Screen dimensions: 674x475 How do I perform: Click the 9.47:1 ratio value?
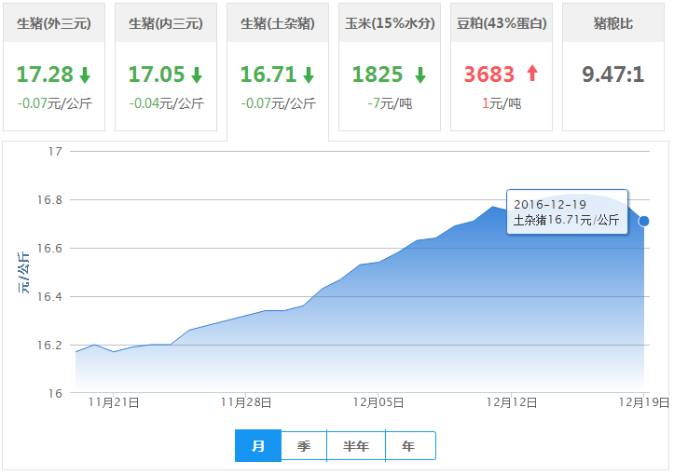tap(613, 75)
